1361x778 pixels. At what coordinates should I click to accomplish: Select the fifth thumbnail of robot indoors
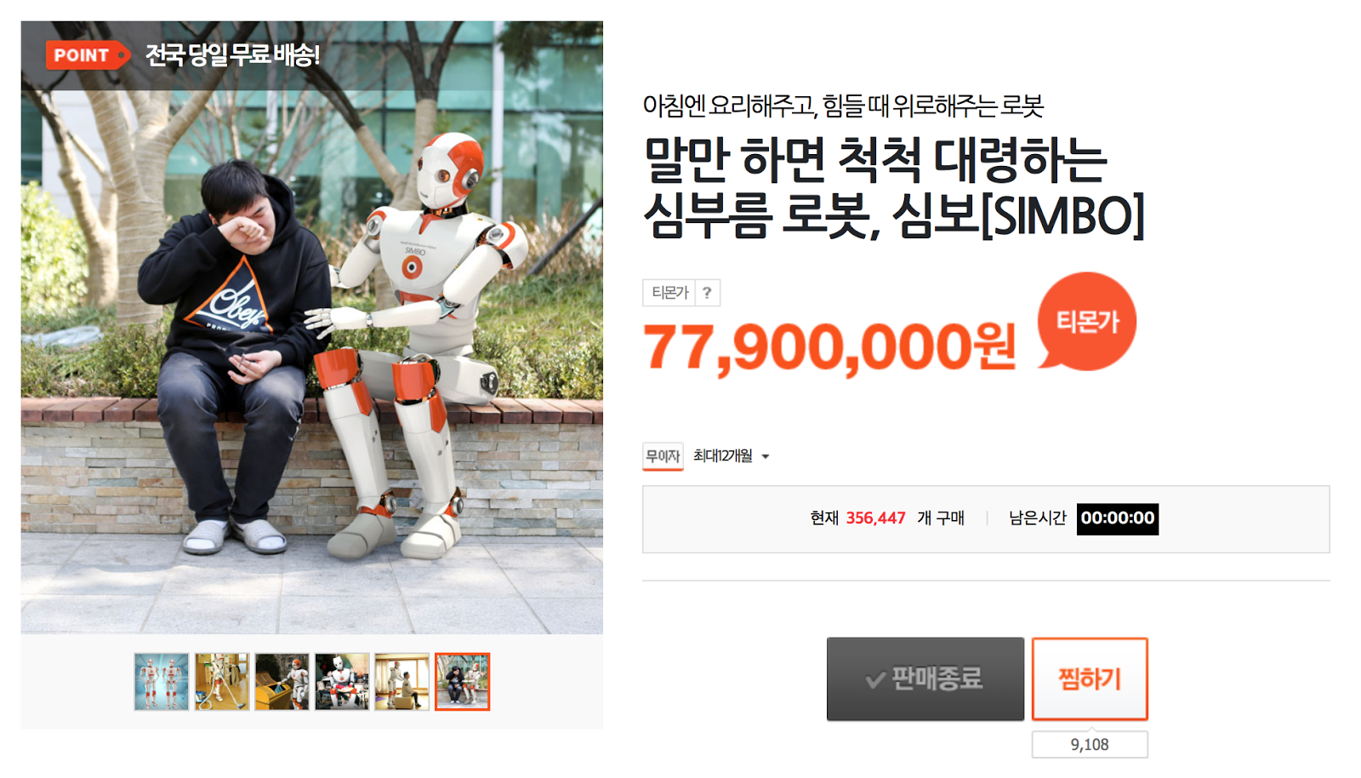pos(402,682)
